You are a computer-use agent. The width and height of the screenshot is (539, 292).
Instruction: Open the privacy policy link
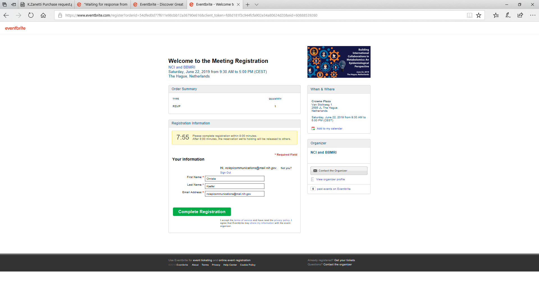(x=282, y=220)
